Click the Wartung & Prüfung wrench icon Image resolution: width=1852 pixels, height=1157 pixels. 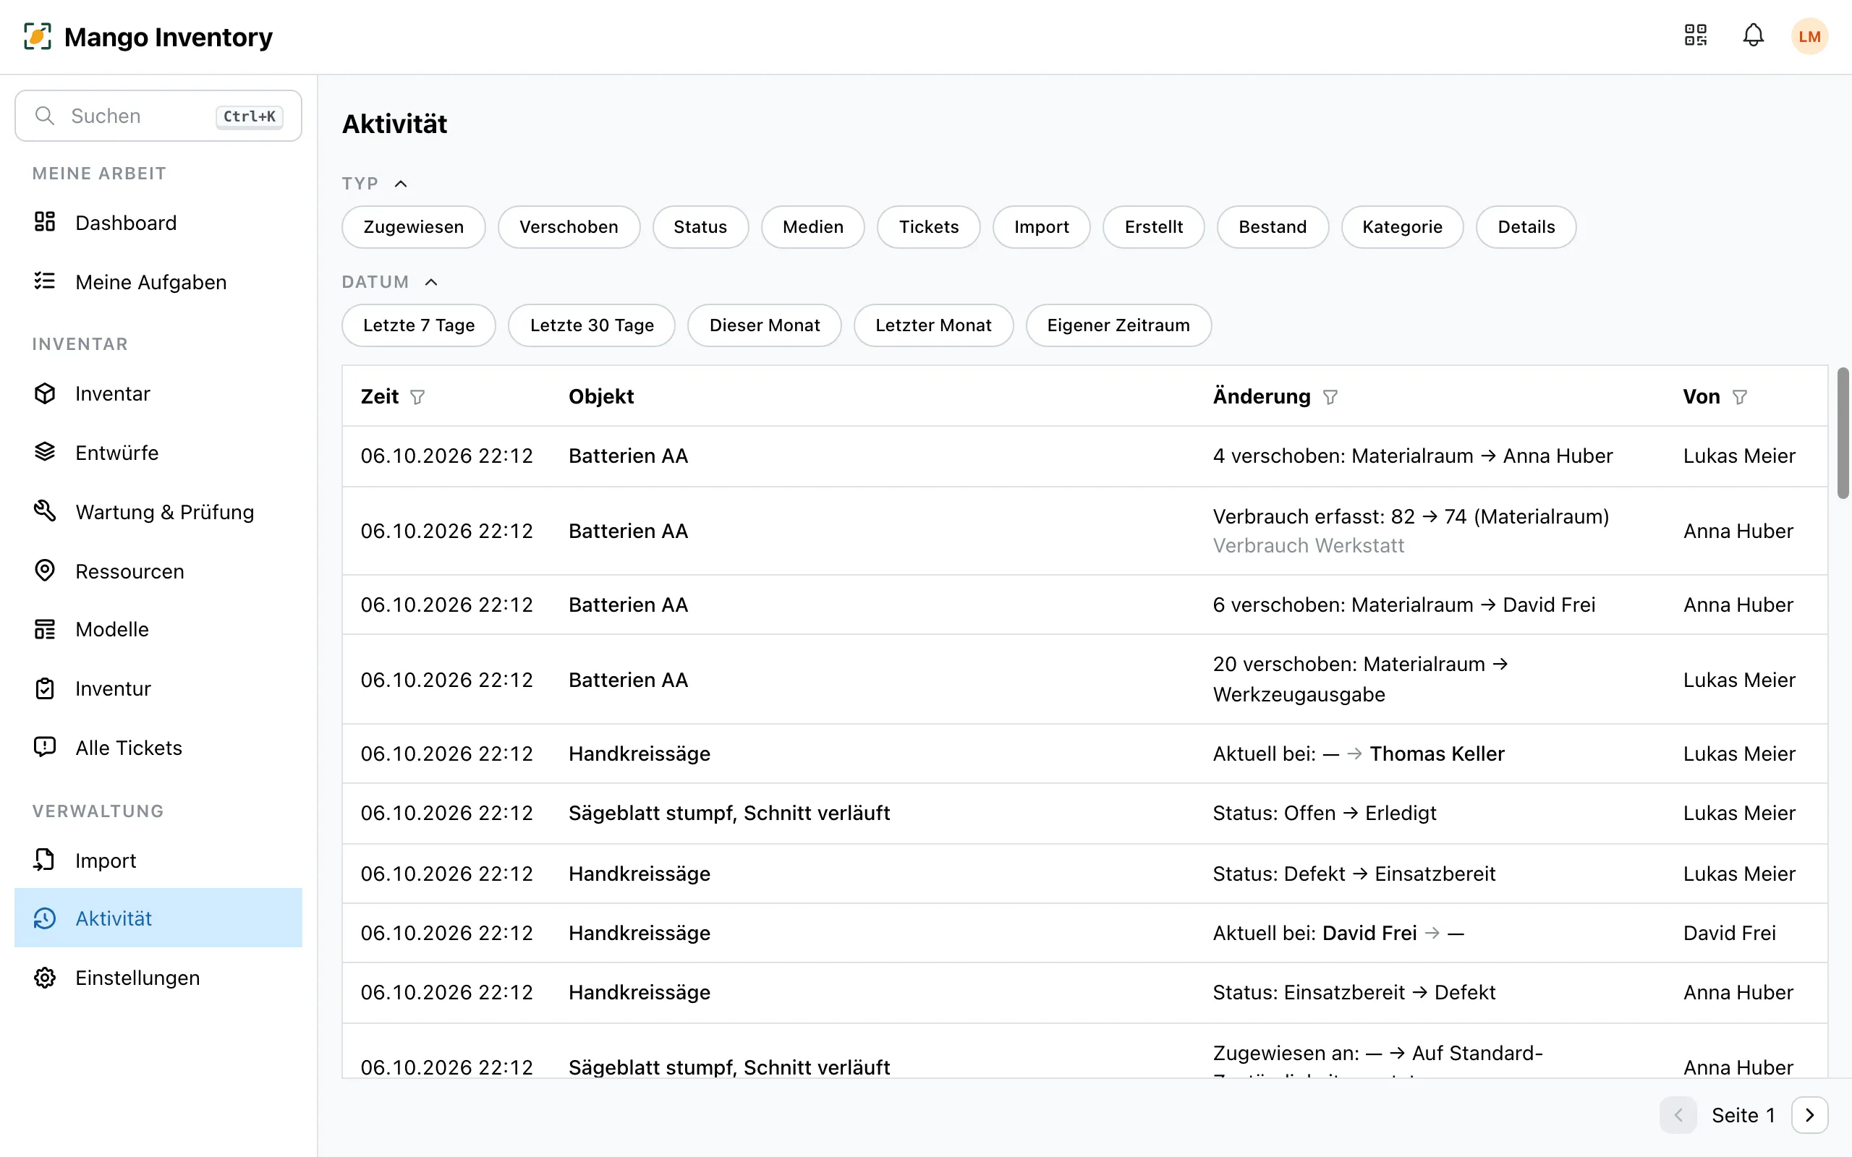point(45,511)
